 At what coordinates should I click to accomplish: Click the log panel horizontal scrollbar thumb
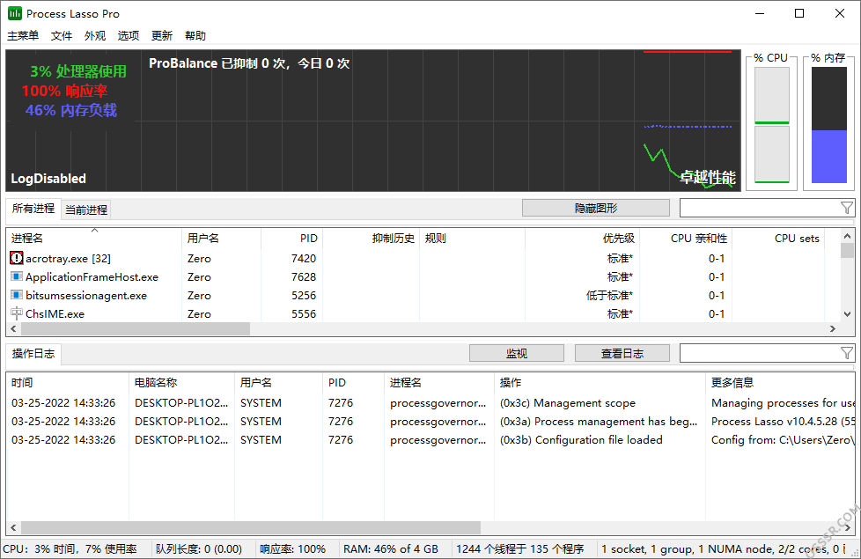pos(250,527)
